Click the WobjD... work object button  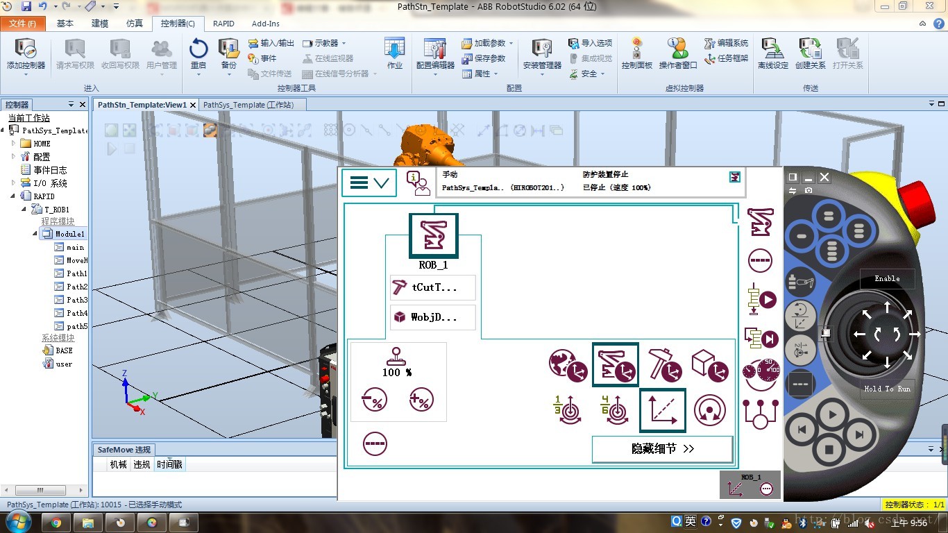[x=433, y=317]
